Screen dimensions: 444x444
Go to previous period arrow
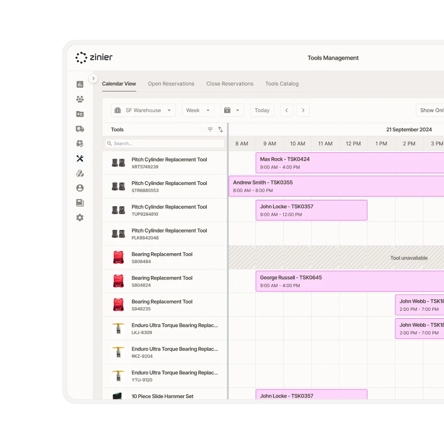click(x=286, y=110)
